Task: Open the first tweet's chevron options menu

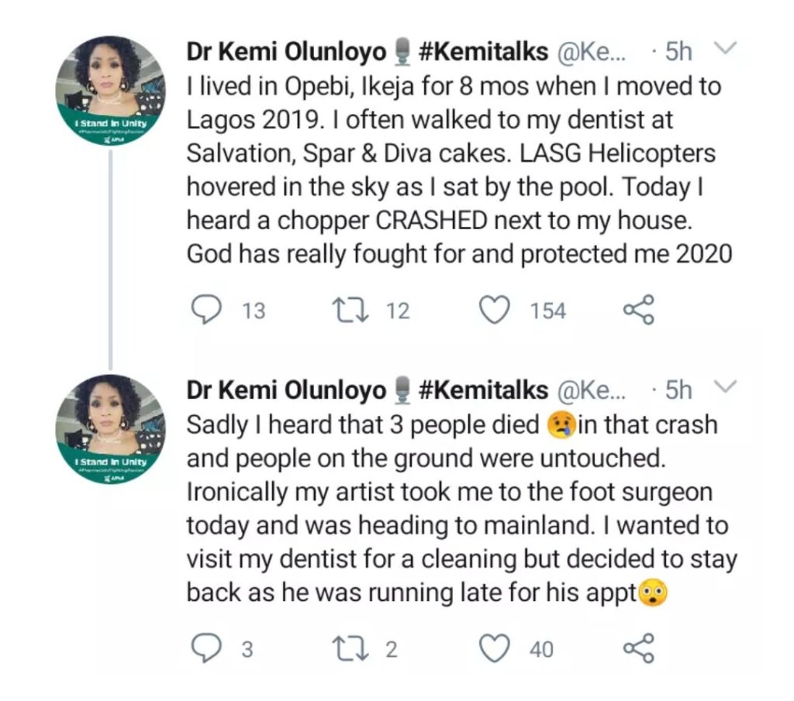Action: coord(723,50)
